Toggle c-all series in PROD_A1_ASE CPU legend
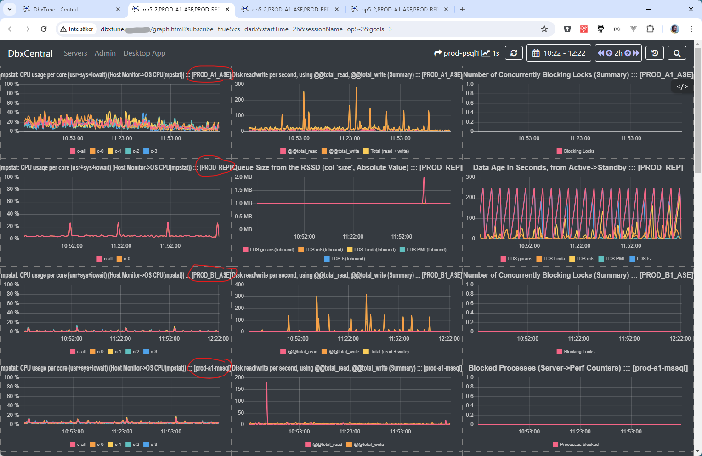This screenshot has height=456, width=702. (78, 151)
